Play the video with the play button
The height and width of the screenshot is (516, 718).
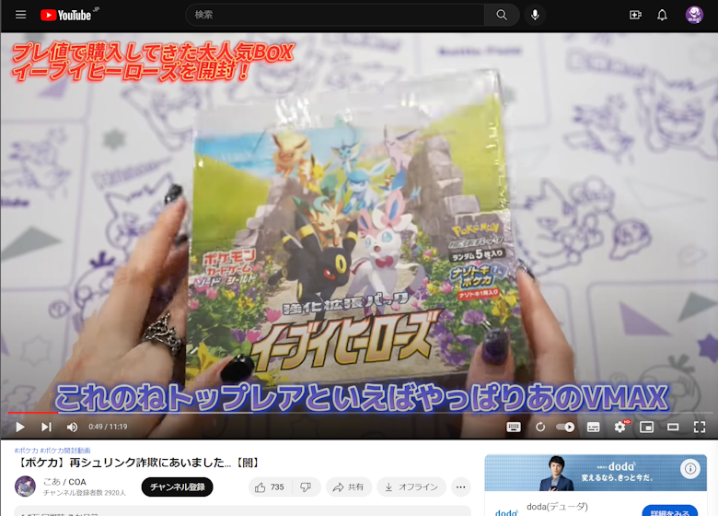tap(20, 428)
